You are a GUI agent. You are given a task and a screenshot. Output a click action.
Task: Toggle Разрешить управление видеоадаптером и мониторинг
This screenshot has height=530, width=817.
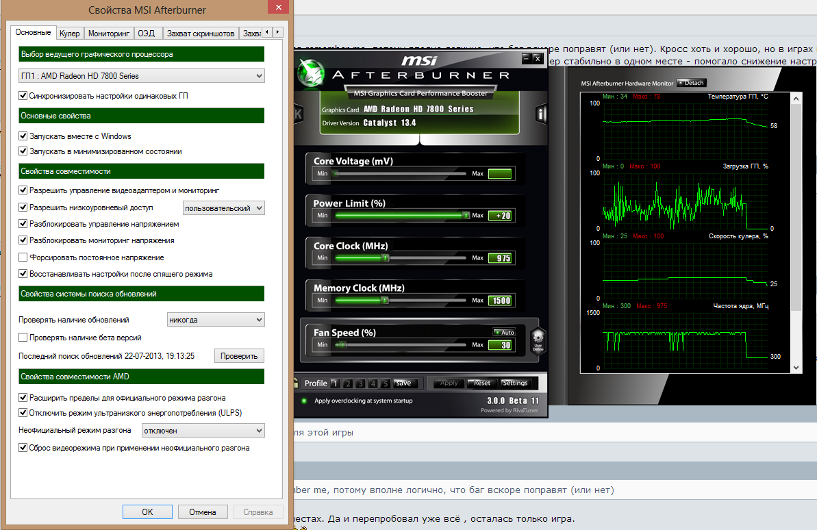coord(23,190)
